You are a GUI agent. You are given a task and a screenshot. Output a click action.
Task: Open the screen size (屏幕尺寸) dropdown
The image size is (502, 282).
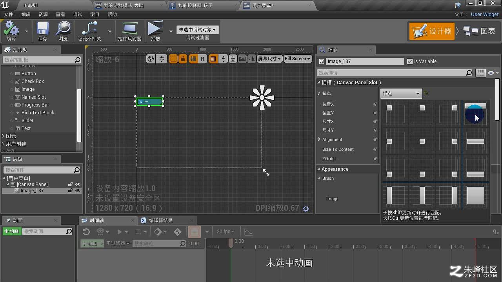[x=269, y=59]
